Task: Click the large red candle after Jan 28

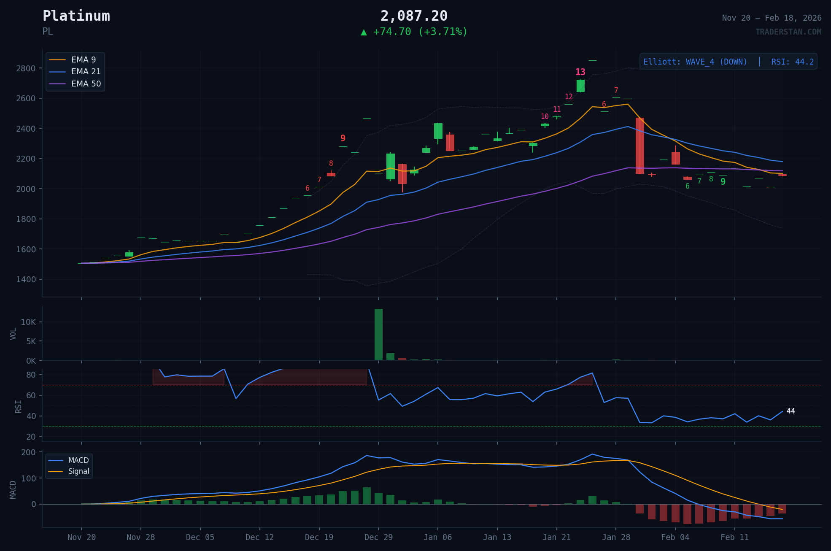Action: pyautogui.click(x=639, y=146)
